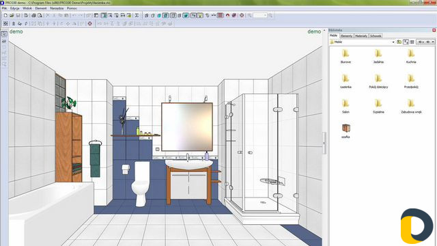Viewport: 437px width, 246px height.
Task: Select the szafka cabinet thumbnail
Action: [346, 131]
